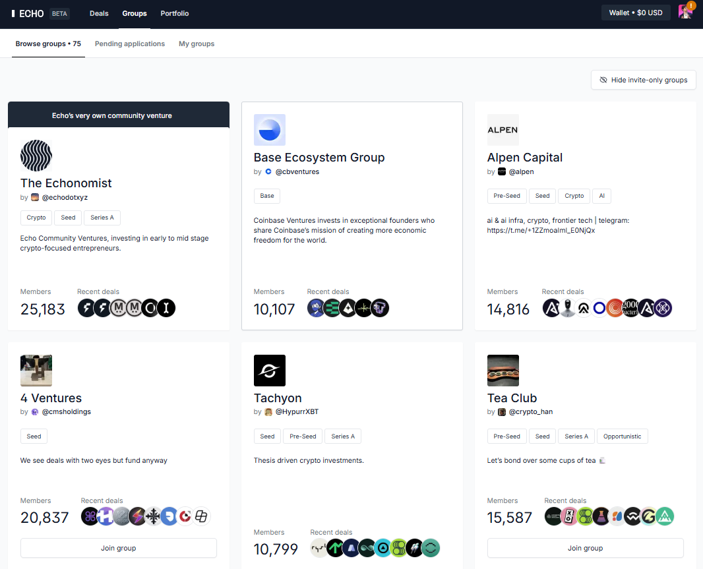Open first recent deal icon in Tachyon
Viewport: 703px width, 569px height.
pos(319,548)
